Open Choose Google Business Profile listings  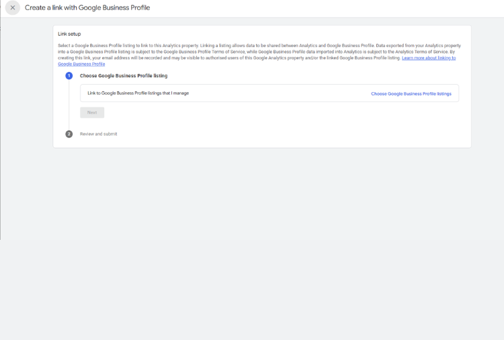click(411, 94)
